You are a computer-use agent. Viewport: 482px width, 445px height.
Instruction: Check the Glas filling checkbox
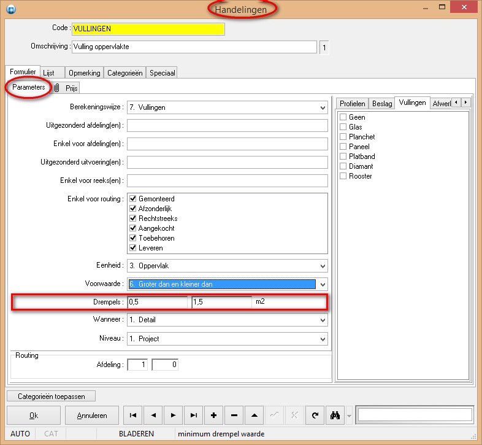pyautogui.click(x=343, y=127)
